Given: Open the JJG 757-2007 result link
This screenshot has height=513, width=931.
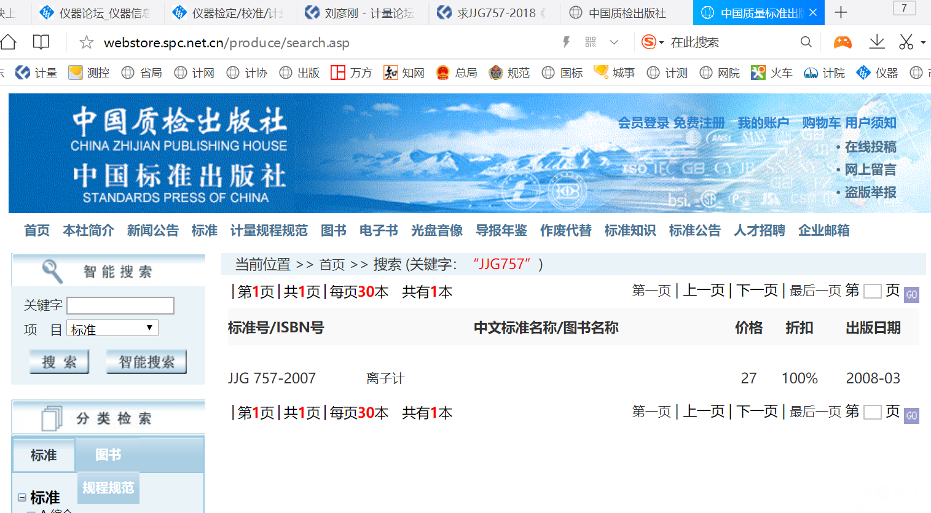Looking at the screenshot, I should (x=272, y=378).
